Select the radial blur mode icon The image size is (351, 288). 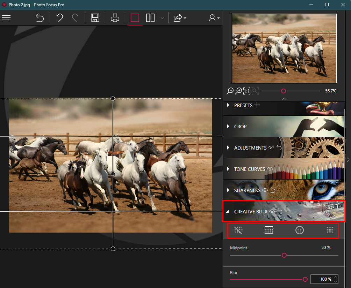pyautogui.click(x=300, y=230)
